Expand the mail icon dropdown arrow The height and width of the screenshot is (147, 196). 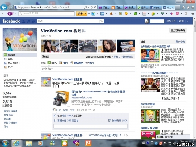click(106, 13)
